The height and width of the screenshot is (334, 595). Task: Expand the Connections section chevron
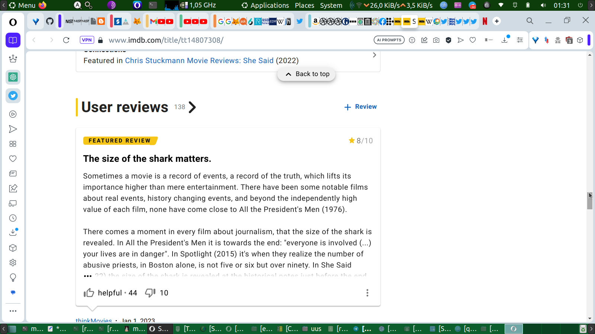click(374, 55)
